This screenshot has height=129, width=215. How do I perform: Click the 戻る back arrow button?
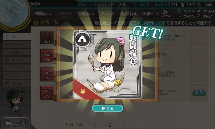coord(15,124)
